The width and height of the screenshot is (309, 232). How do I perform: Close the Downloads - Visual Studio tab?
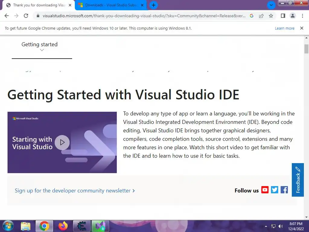pyautogui.click(x=142, y=5)
